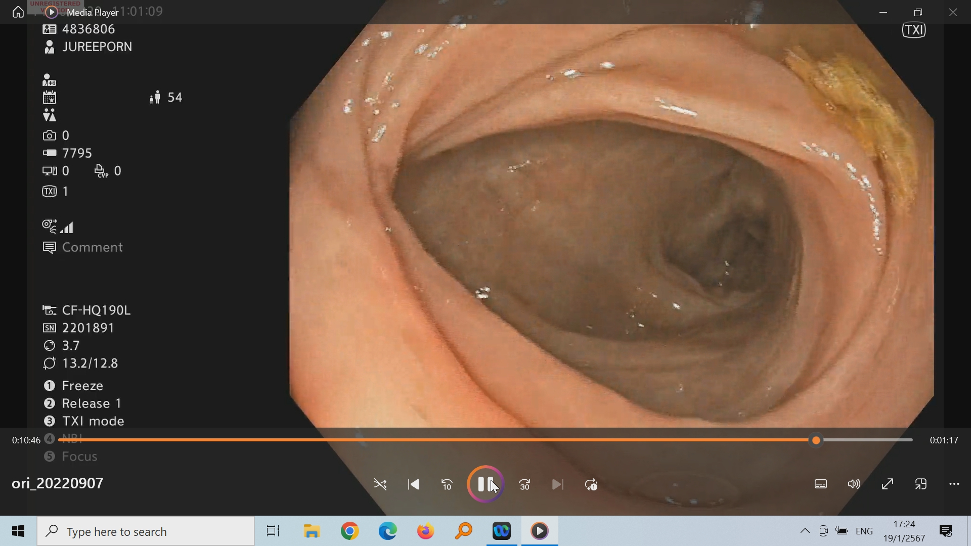
Task: Click the patient name JUREEPORN
Action: 97,47
